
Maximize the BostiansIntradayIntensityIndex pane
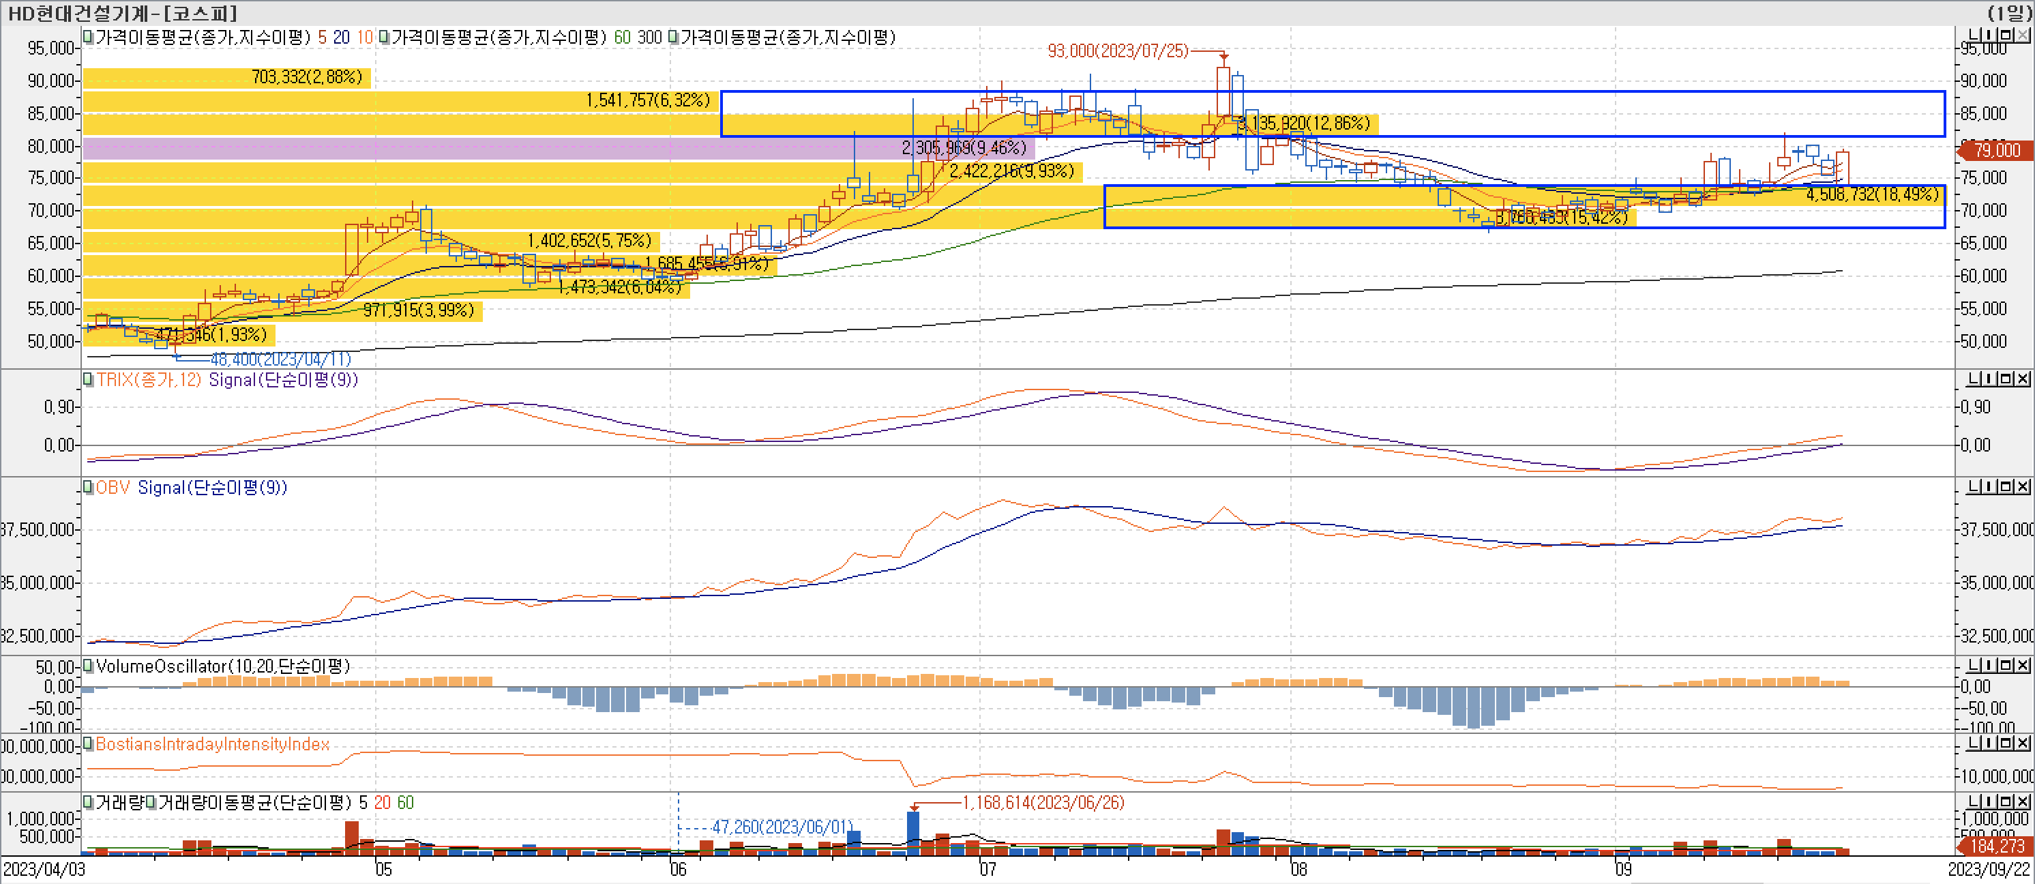click(x=2007, y=744)
